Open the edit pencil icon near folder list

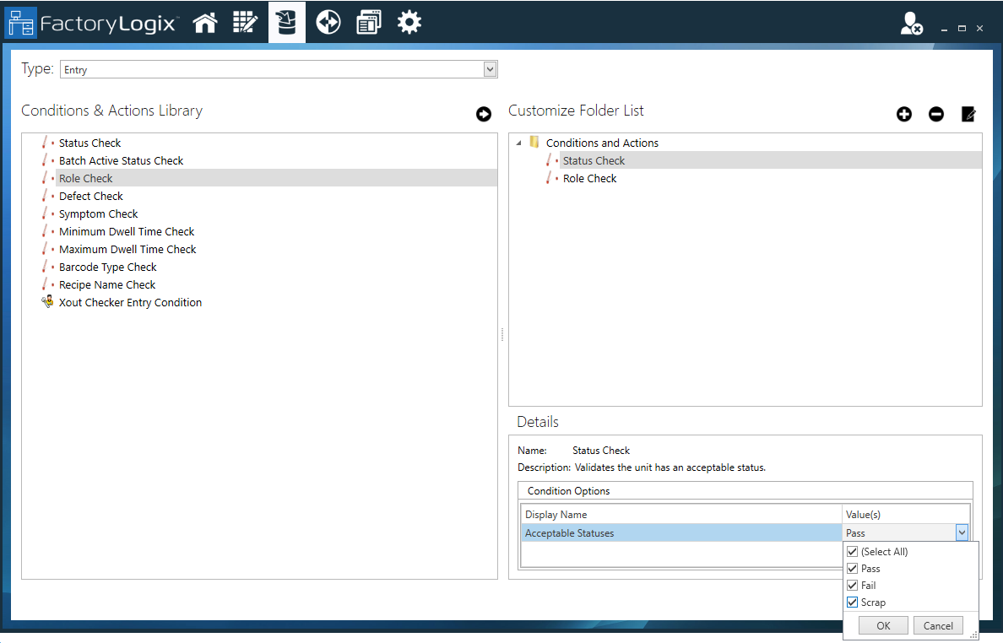968,114
